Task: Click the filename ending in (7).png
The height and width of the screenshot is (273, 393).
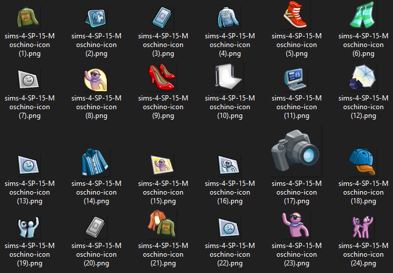Action: (30, 107)
